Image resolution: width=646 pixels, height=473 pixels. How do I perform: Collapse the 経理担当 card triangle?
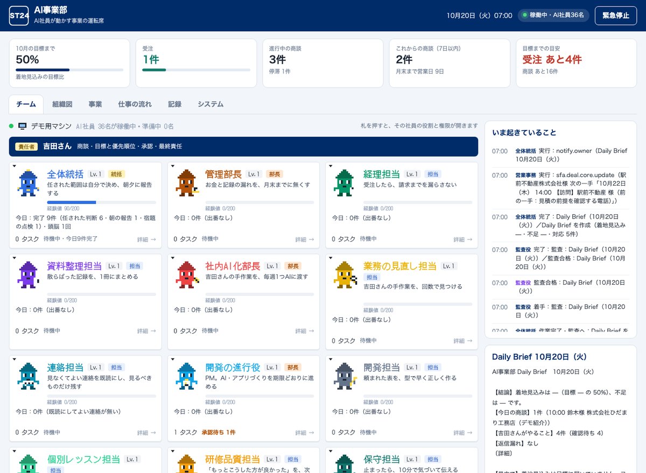[330, 166]
